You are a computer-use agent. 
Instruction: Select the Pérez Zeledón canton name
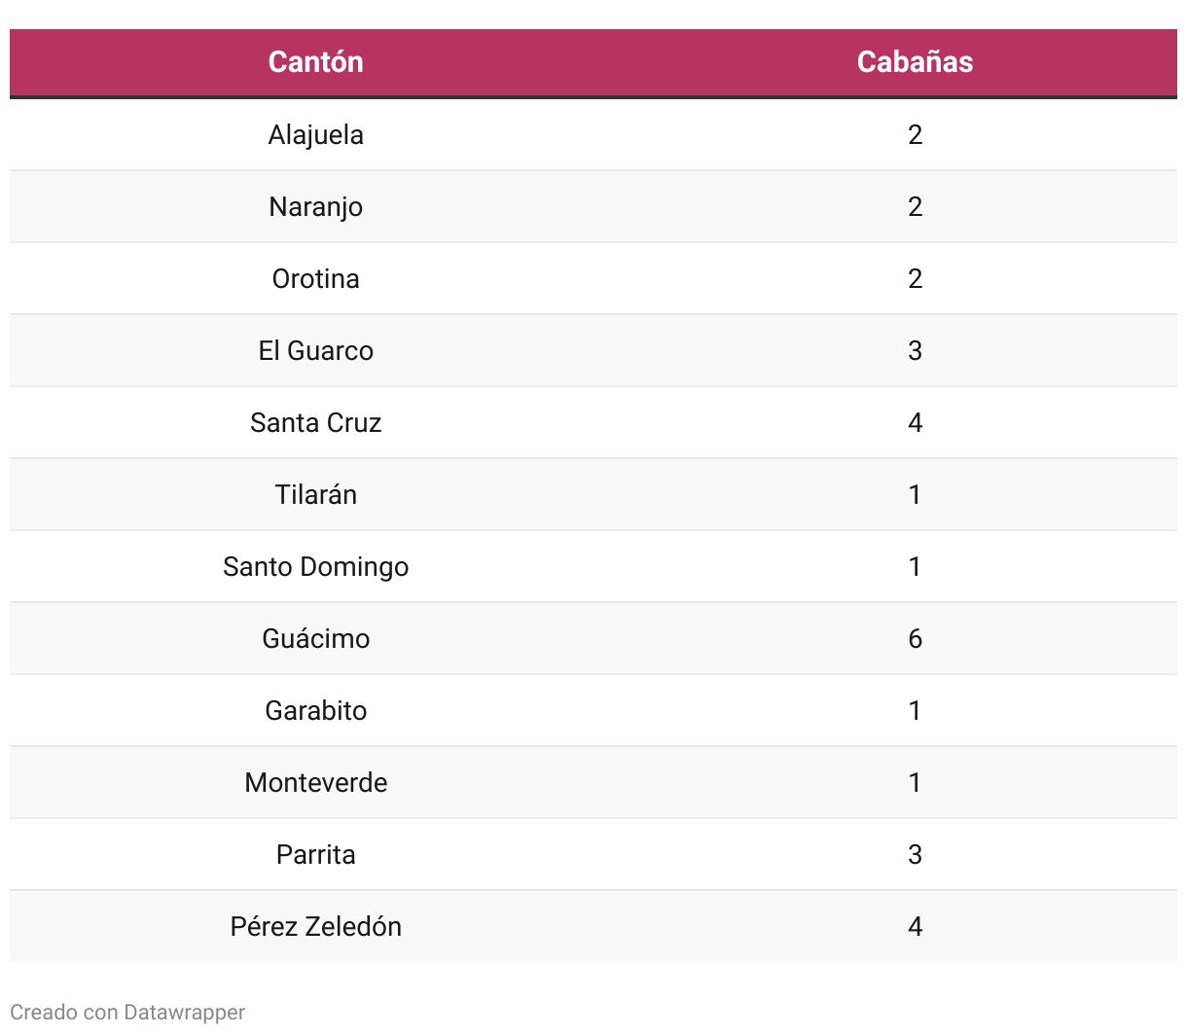pos(315,926)
